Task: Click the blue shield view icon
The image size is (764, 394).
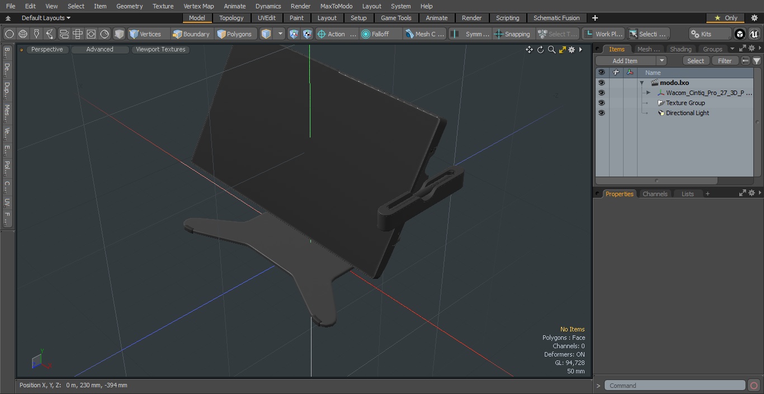Action: point(294,34)
